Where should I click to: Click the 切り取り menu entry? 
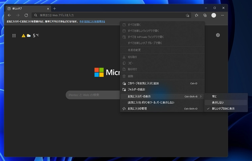(162, 57)
